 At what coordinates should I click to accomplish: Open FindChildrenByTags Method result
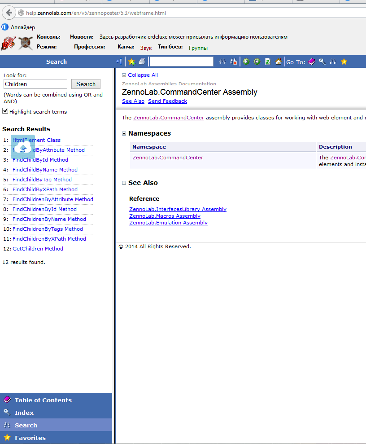[x=48, y=229]
